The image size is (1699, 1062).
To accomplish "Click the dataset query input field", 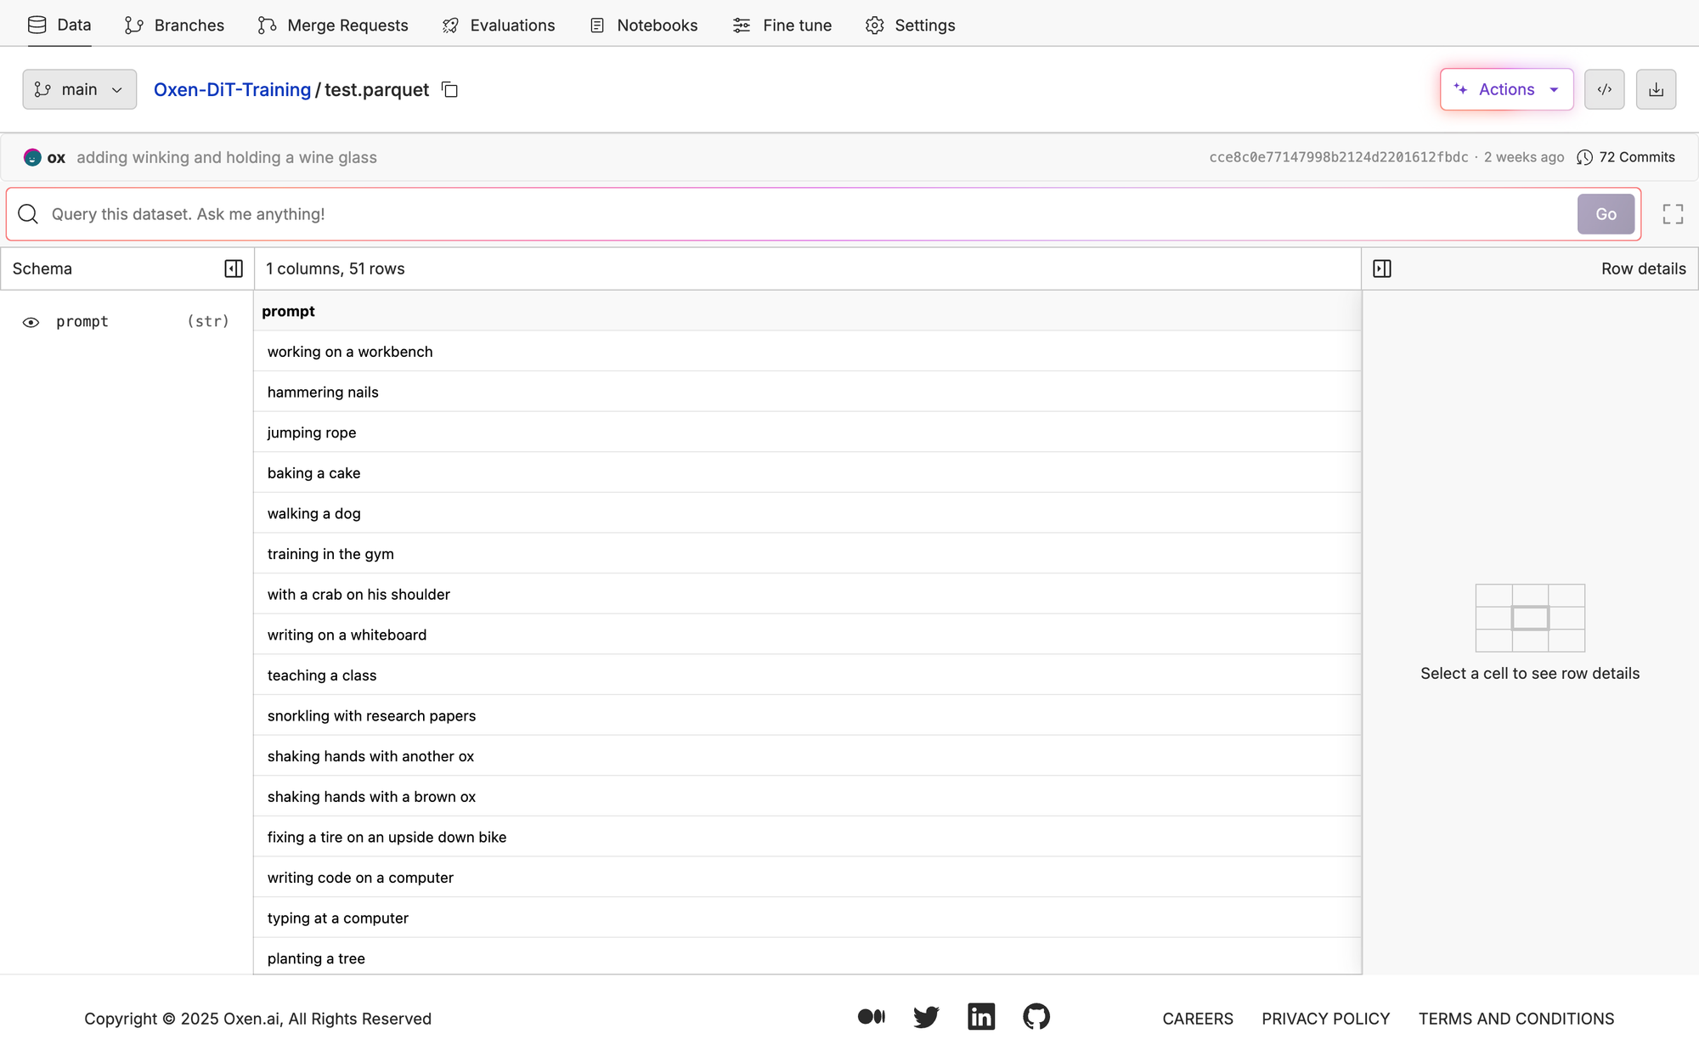I will coord(807,214).
